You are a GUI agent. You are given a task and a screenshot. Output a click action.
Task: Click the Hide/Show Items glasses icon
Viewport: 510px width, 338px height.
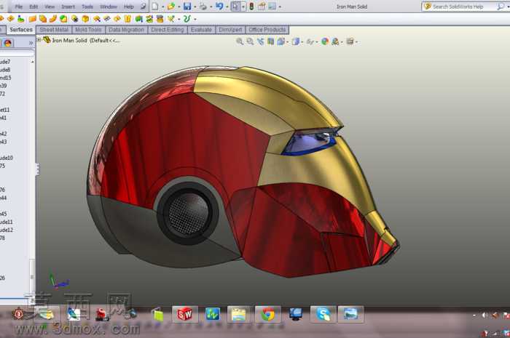310,42
